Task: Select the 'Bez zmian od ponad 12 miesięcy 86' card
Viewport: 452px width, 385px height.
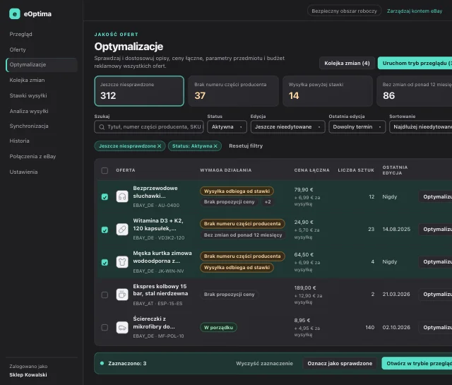Action: click(415, 91)
